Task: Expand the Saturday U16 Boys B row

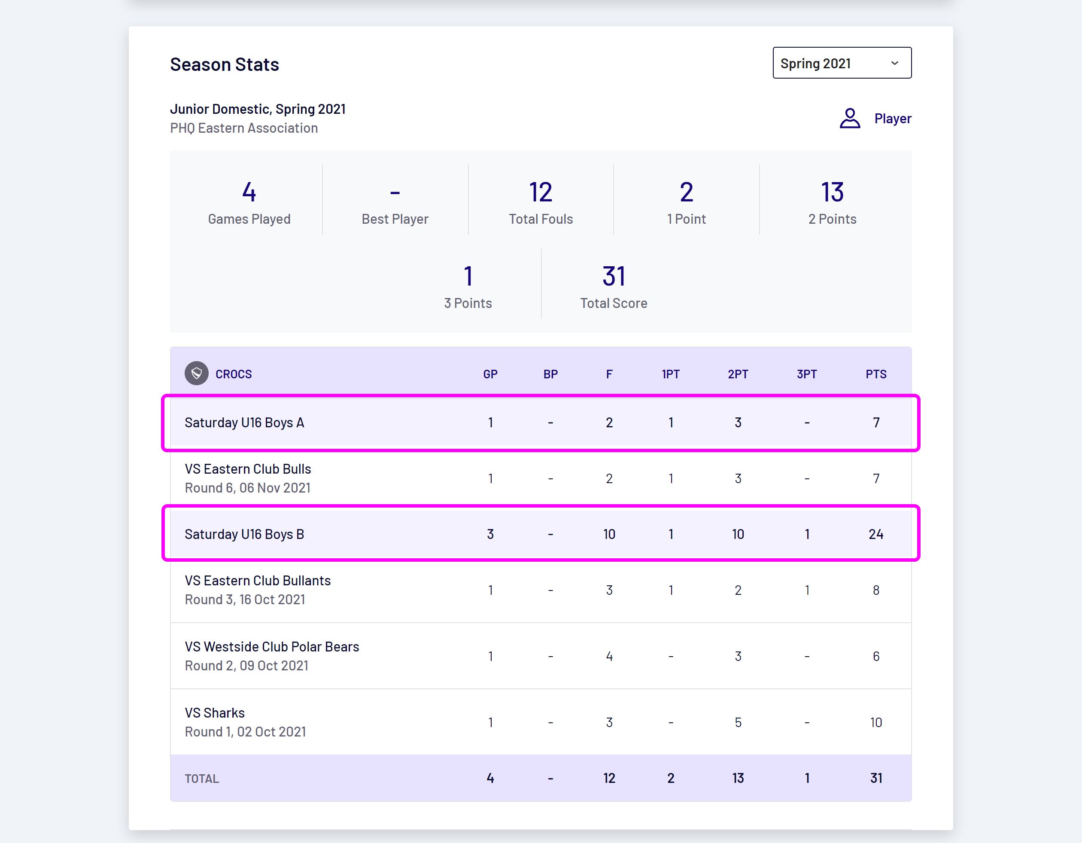Action: 244,534
